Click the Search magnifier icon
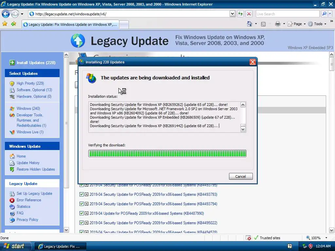 324,14
